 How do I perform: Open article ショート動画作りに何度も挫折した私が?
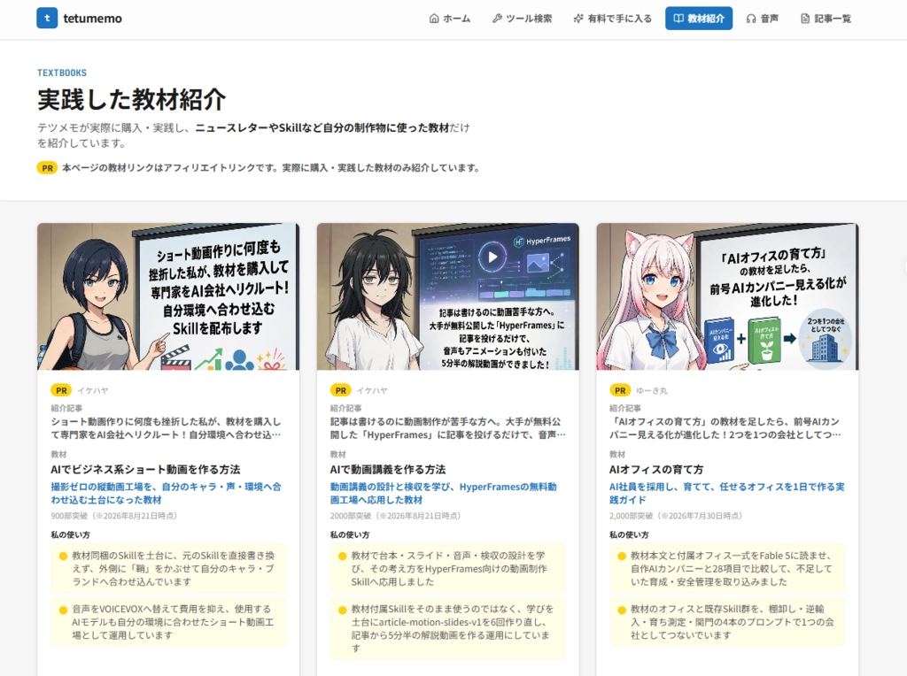click(x=166, y=428)
